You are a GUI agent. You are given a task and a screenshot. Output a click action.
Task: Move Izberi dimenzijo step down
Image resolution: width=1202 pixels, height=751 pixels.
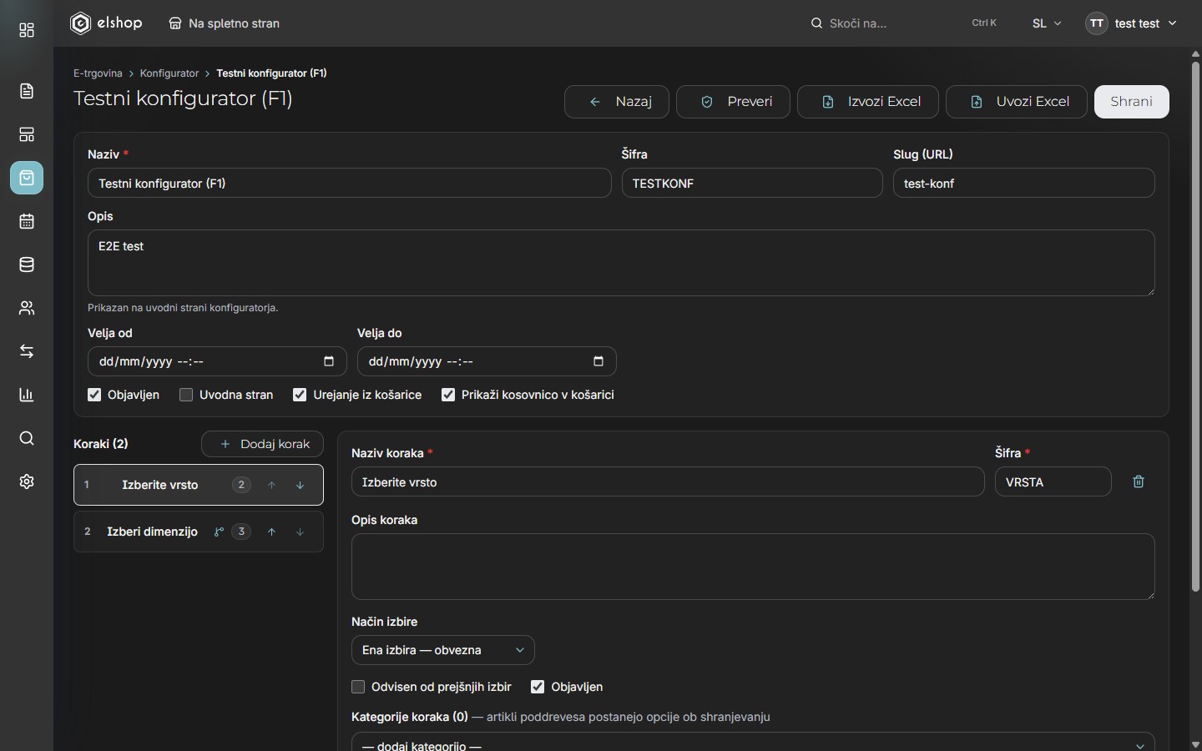coord(300,532)
